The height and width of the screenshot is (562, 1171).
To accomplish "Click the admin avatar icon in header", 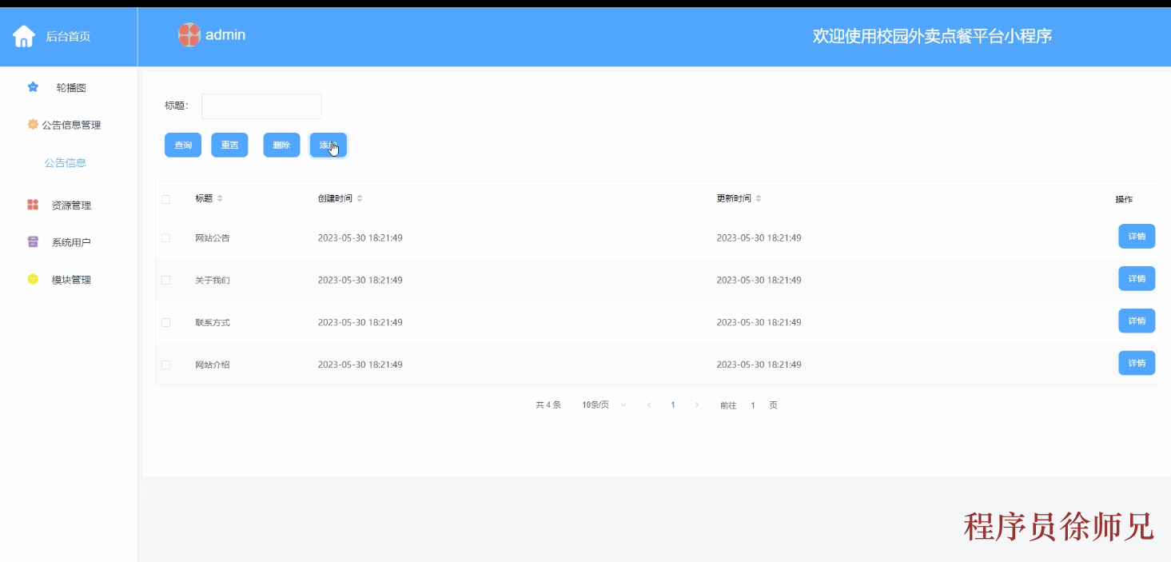I will point(189,35).
